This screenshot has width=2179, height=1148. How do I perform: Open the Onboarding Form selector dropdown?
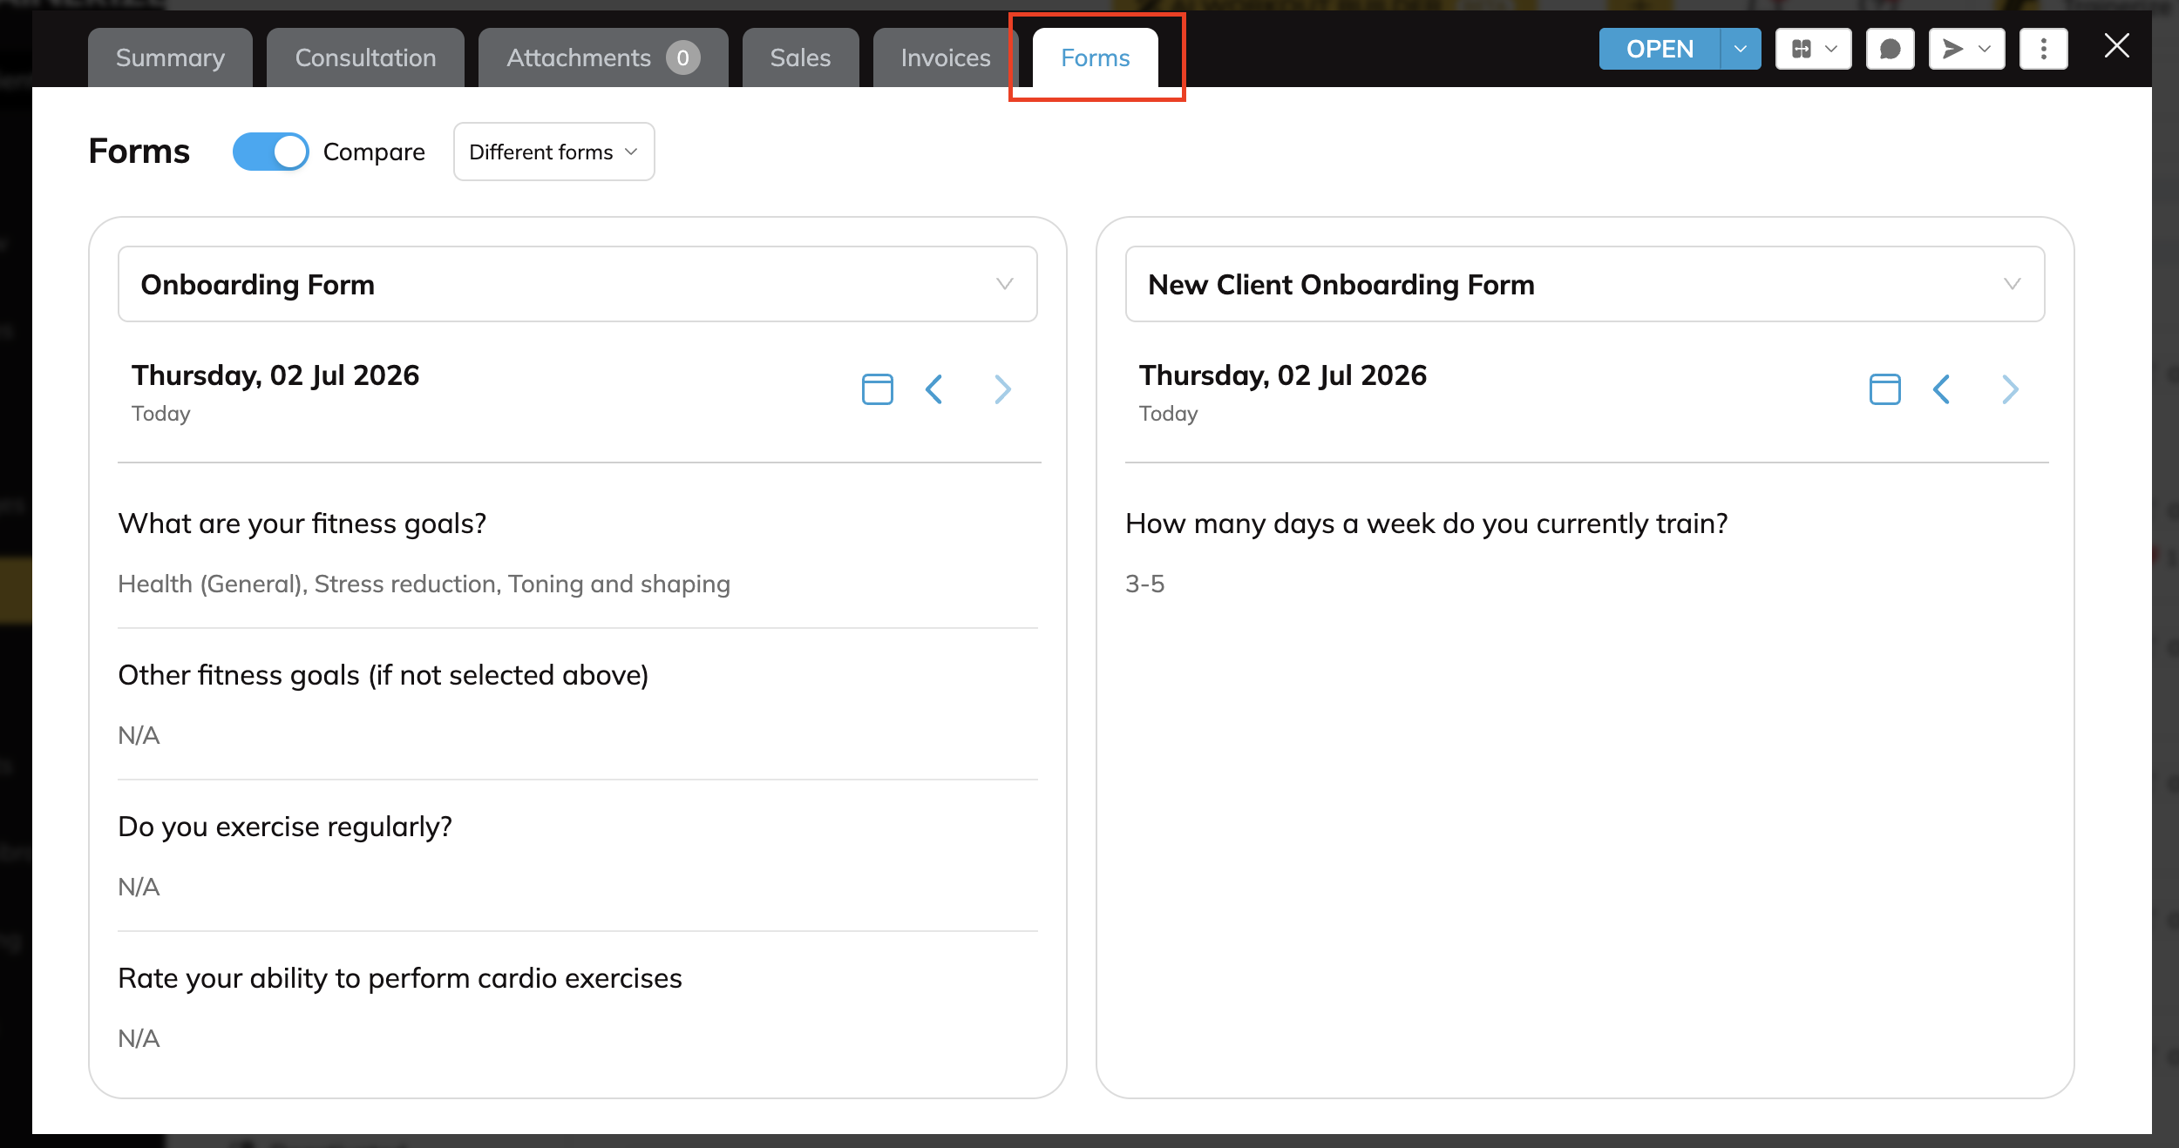click(577, 284)
